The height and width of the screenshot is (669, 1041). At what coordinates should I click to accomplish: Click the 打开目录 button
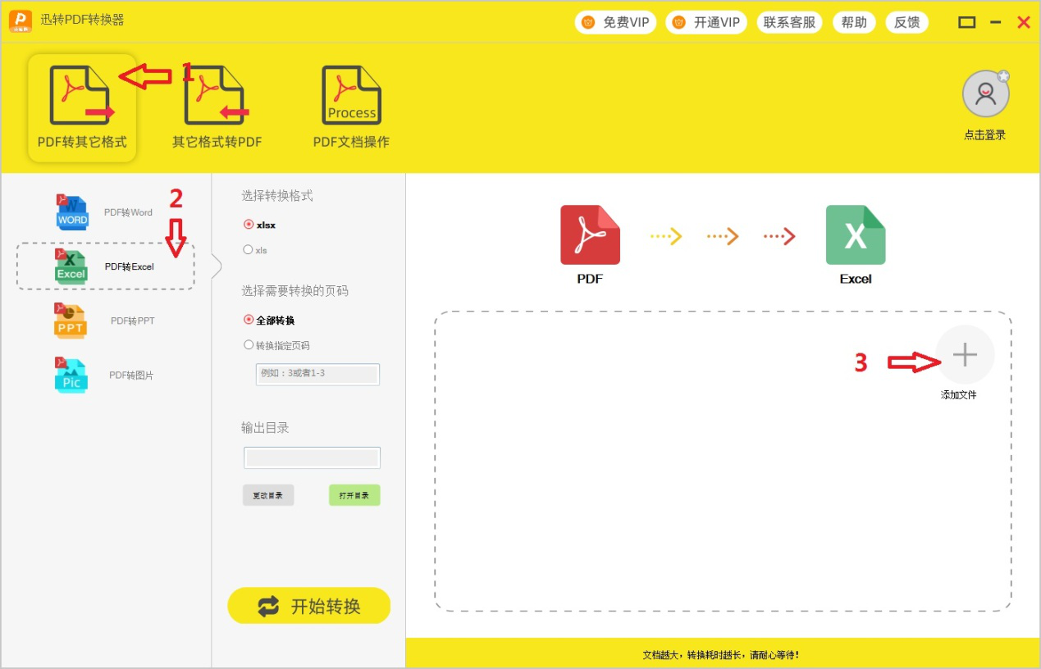tap(354, 495)
